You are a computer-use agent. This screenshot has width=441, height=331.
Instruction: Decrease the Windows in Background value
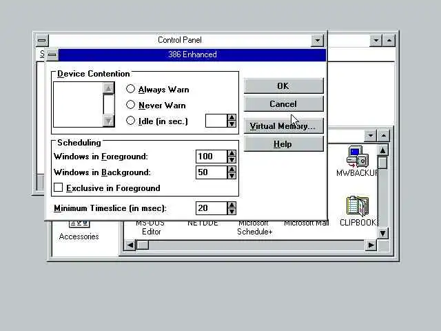pyautogui.click(x=232, y=176)
